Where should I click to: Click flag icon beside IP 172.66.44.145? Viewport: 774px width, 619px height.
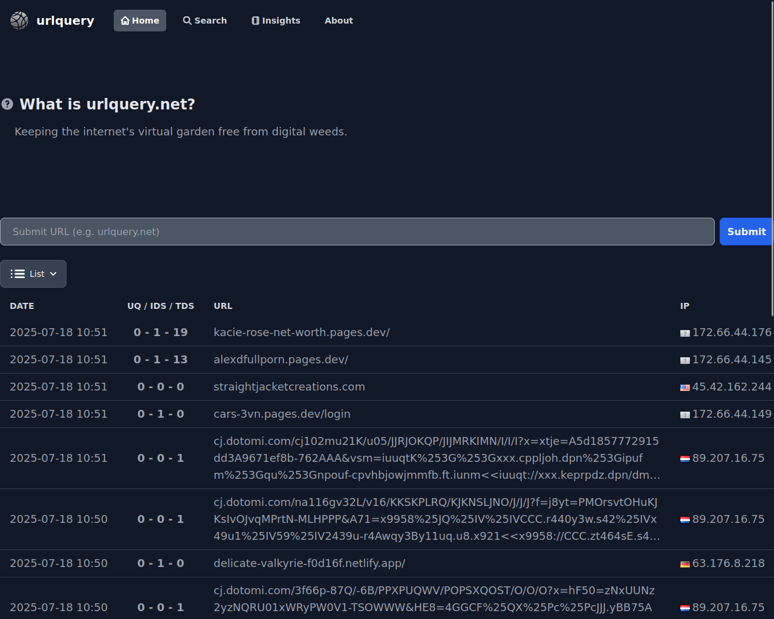pos(685,360)
